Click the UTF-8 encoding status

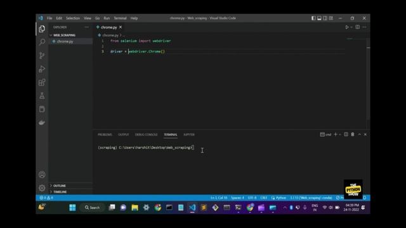[252, 198]
